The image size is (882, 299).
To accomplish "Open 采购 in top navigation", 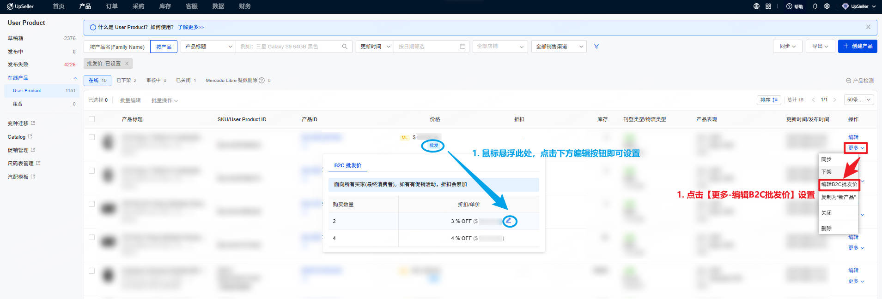I will [x=138, y=6].
